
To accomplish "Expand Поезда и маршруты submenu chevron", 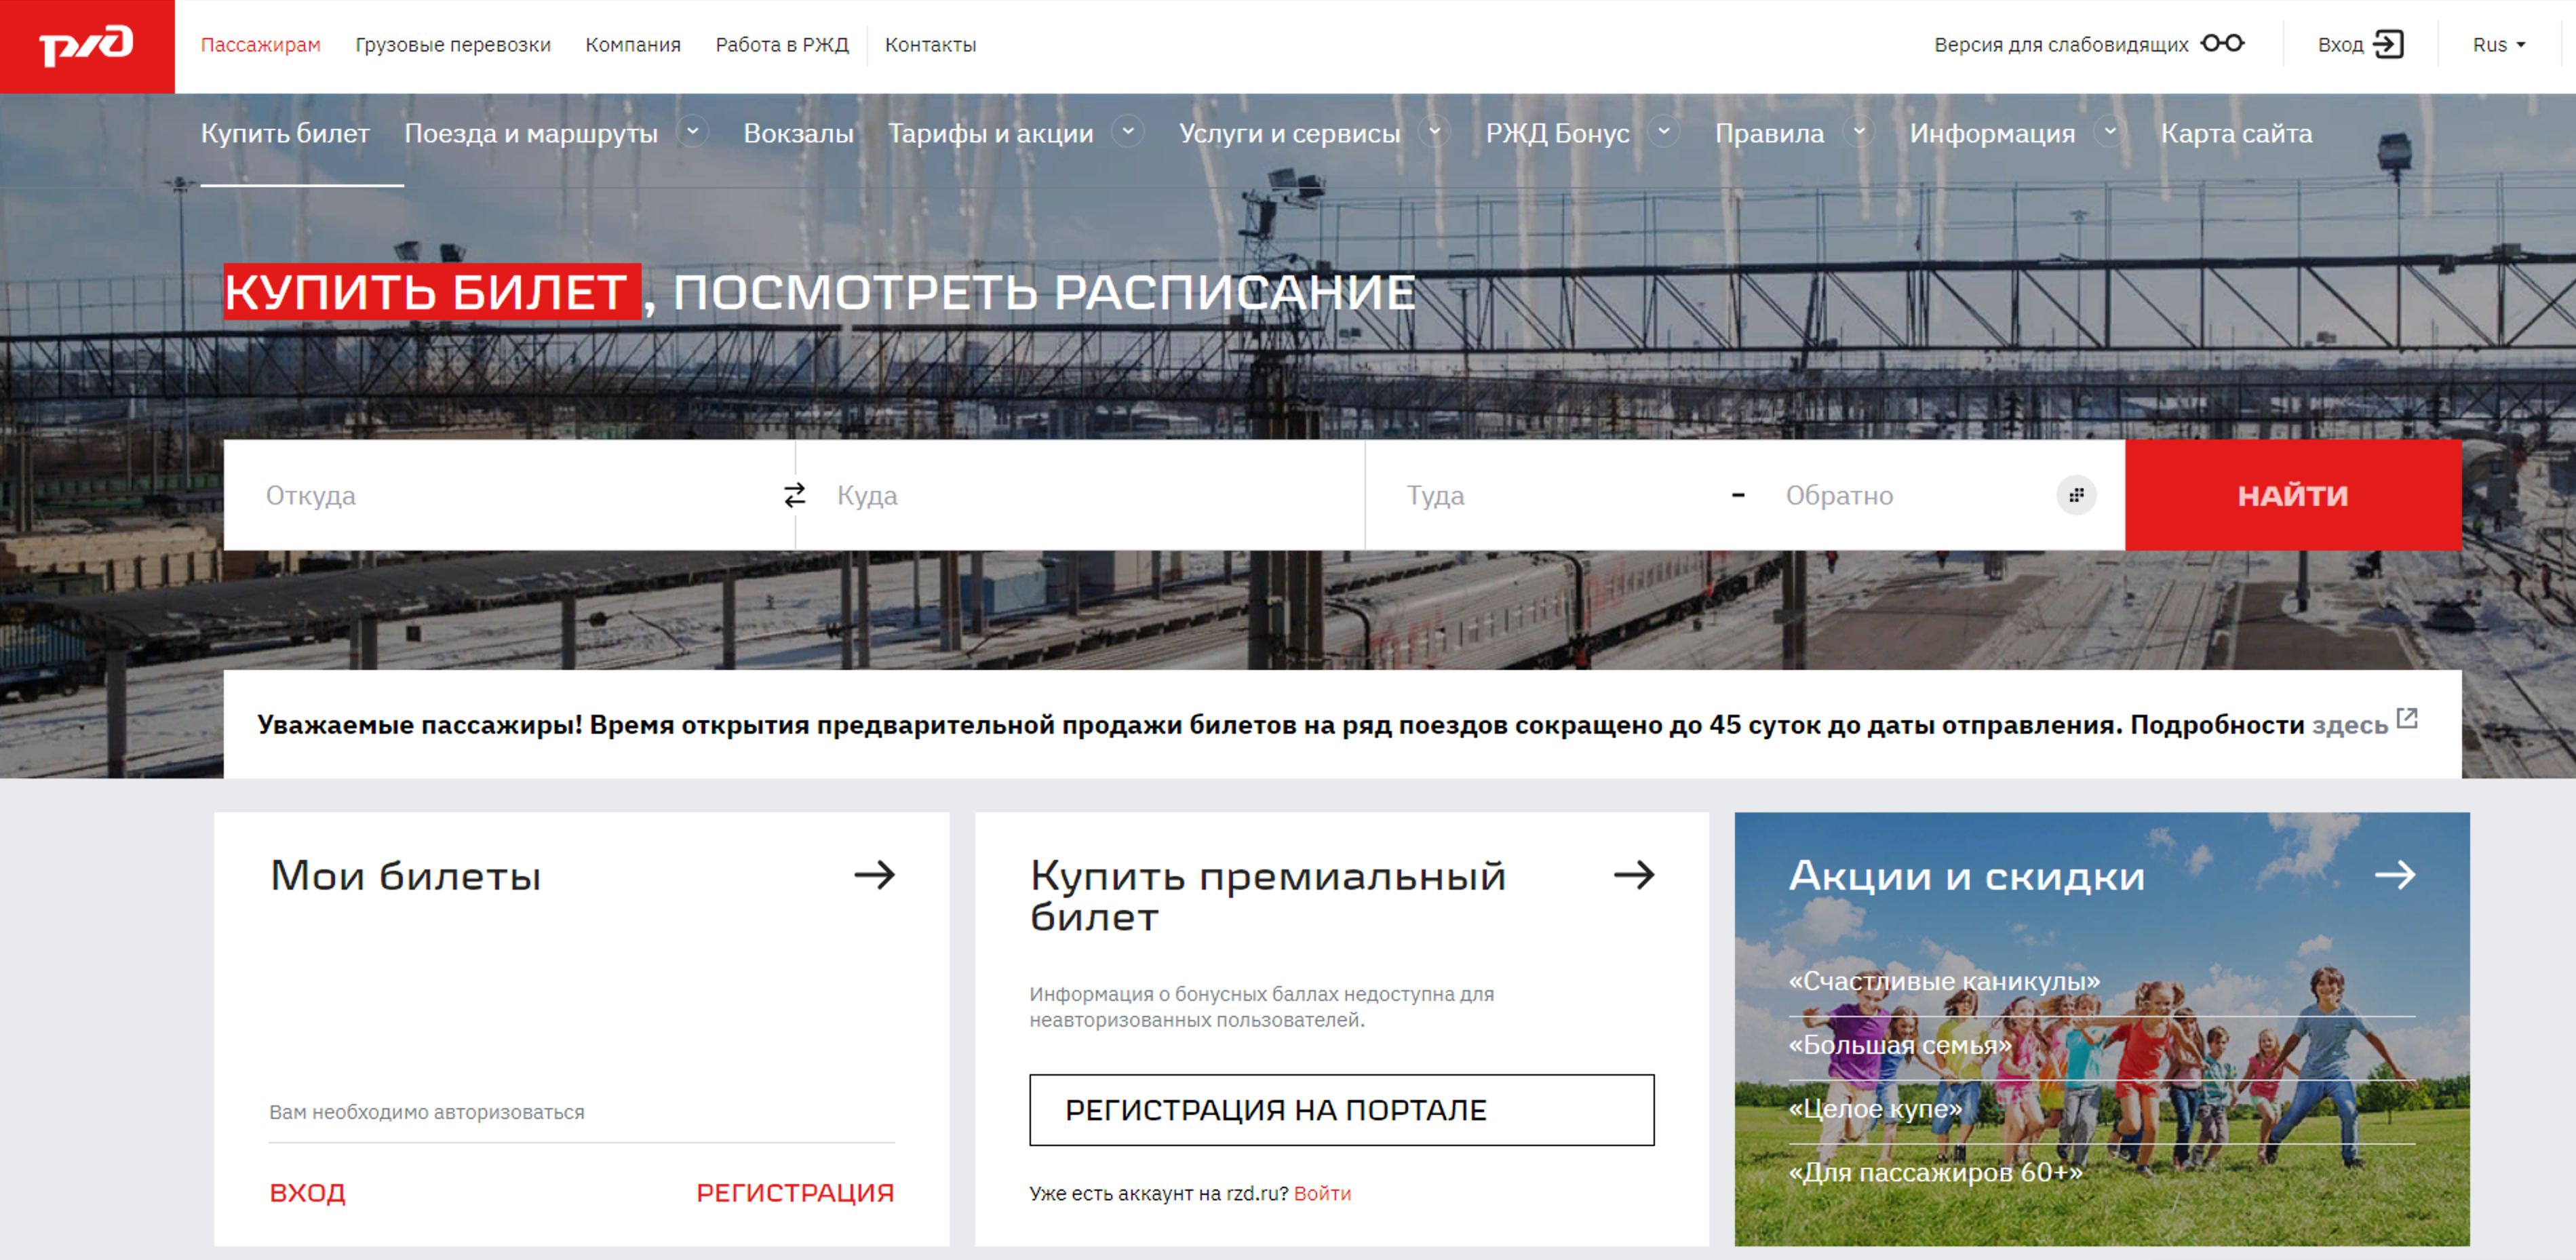I will click(x=692, y=131).
